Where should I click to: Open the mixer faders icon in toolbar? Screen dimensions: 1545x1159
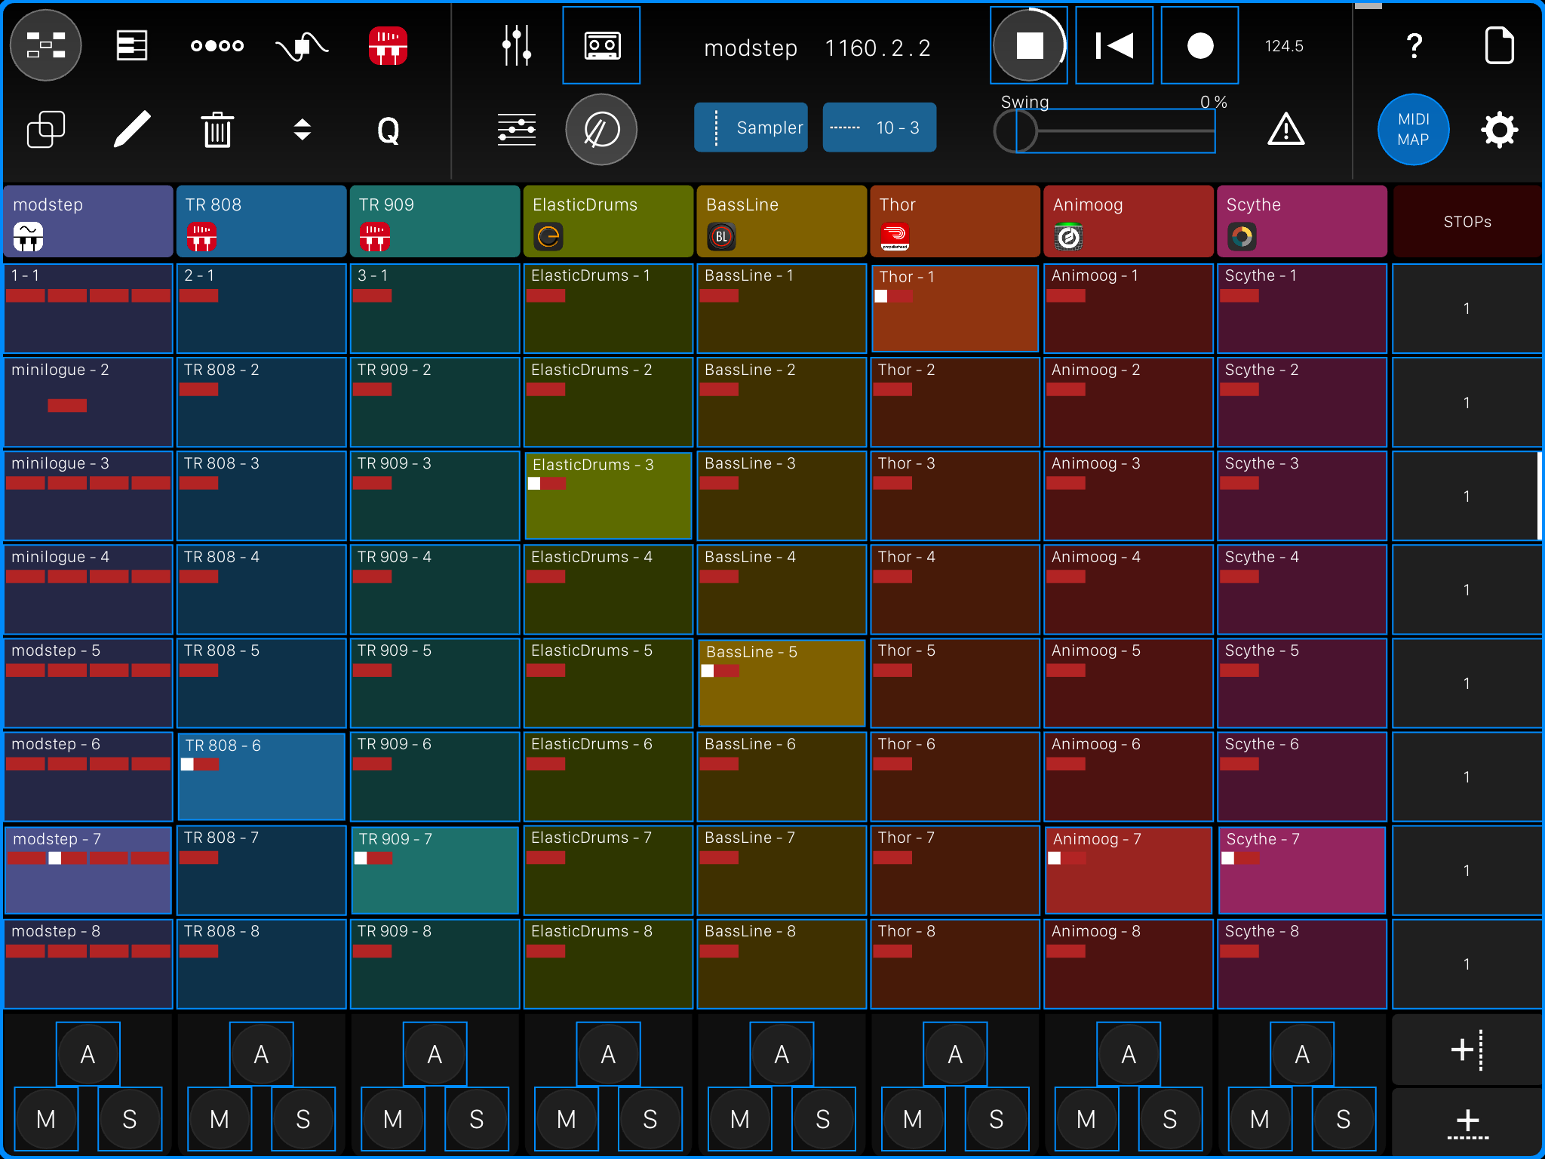(516, 45)
